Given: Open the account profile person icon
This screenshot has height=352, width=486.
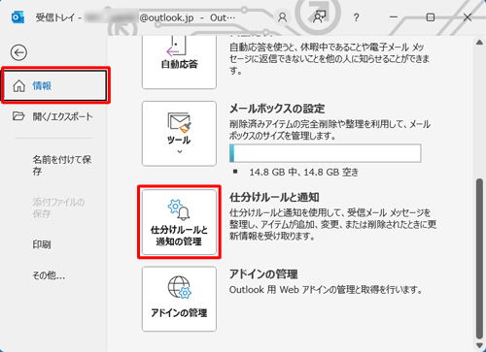Looking at the screenshot, I should pos(283,17).
